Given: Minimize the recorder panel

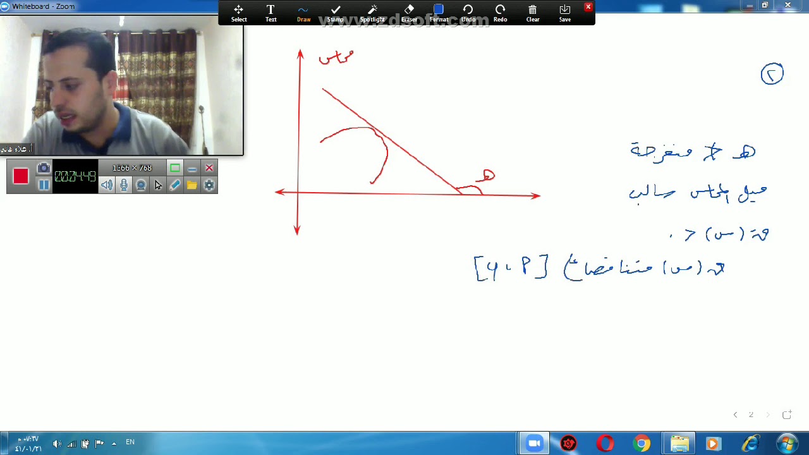Looking at the screenshot, I should (x=192, y=168).
